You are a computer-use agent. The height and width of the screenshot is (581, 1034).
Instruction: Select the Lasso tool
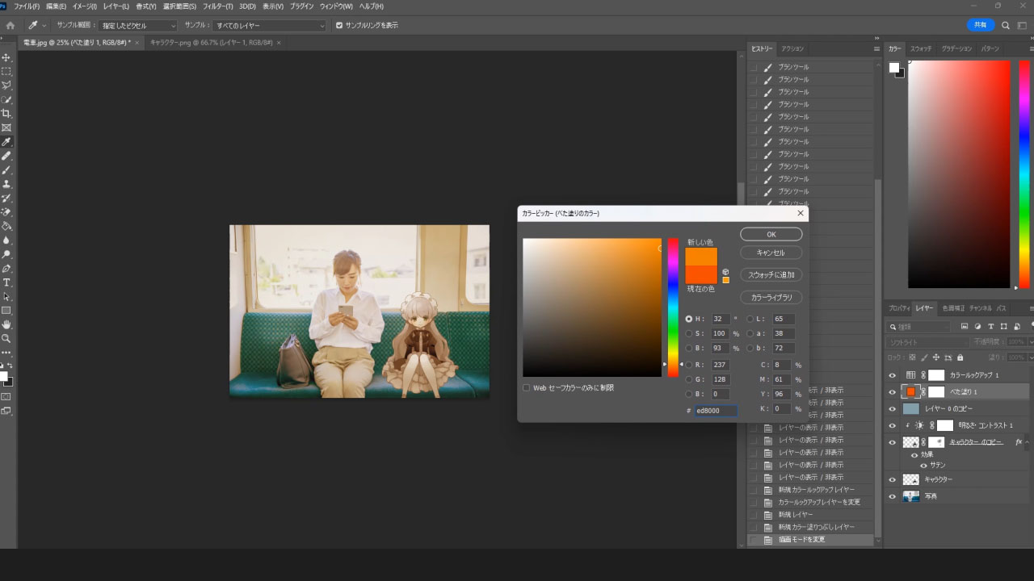click(x=6, y=85)
